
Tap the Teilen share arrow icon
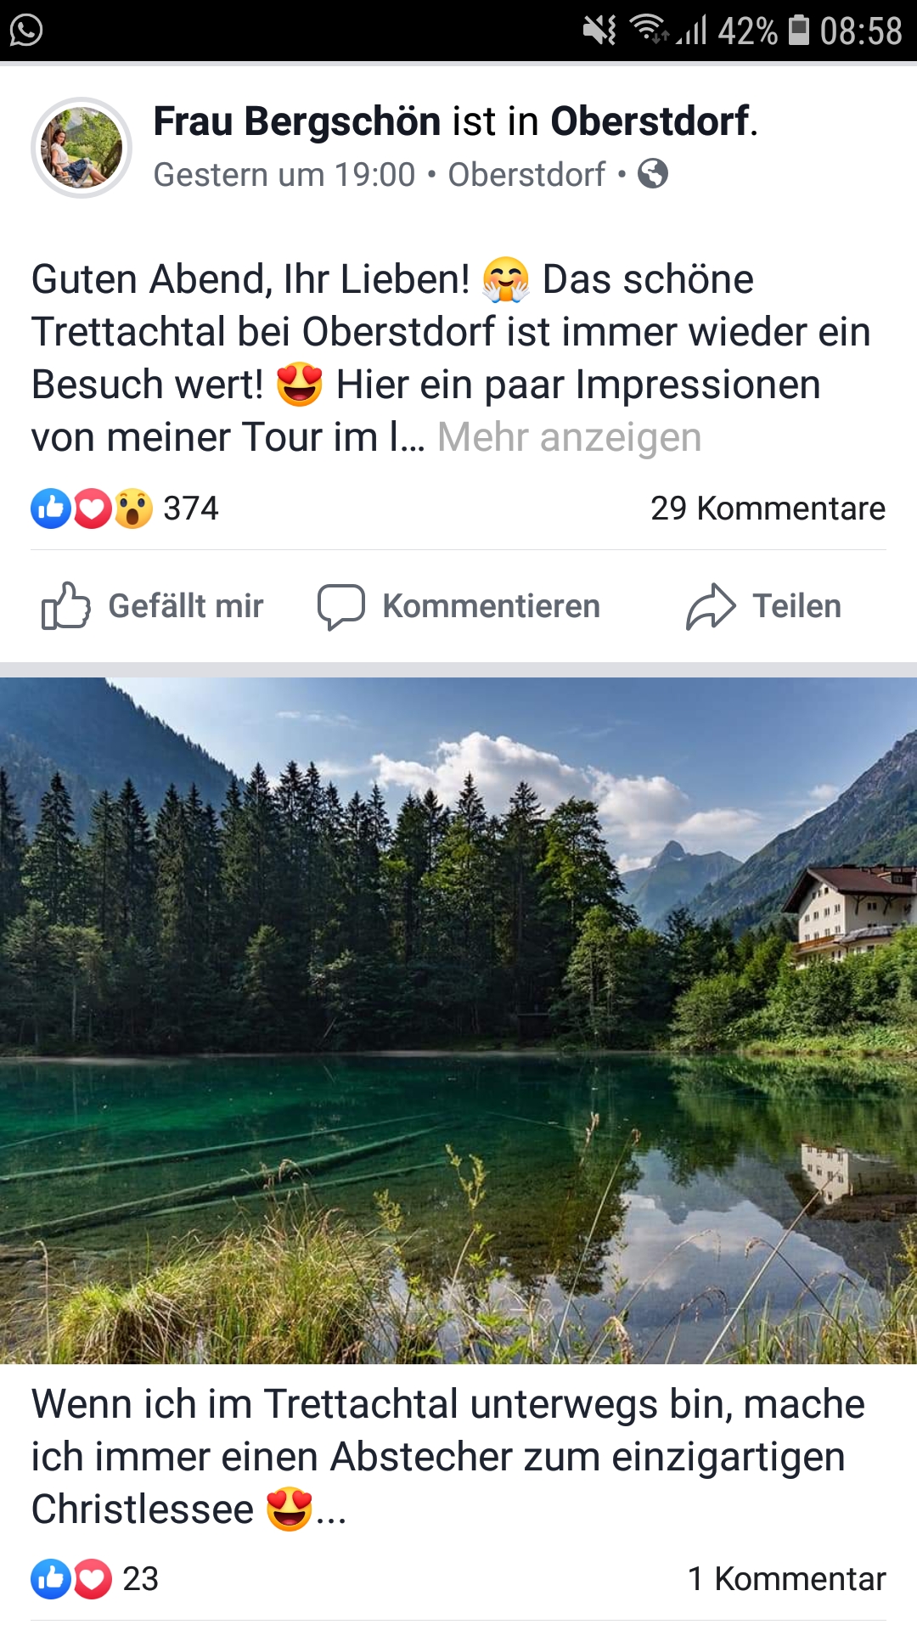[711, 606]
